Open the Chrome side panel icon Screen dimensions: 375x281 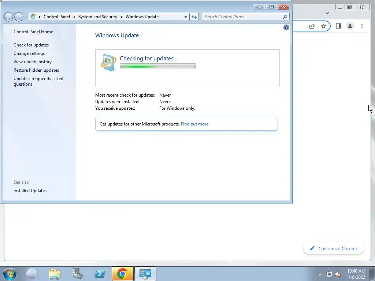(338, 26)
